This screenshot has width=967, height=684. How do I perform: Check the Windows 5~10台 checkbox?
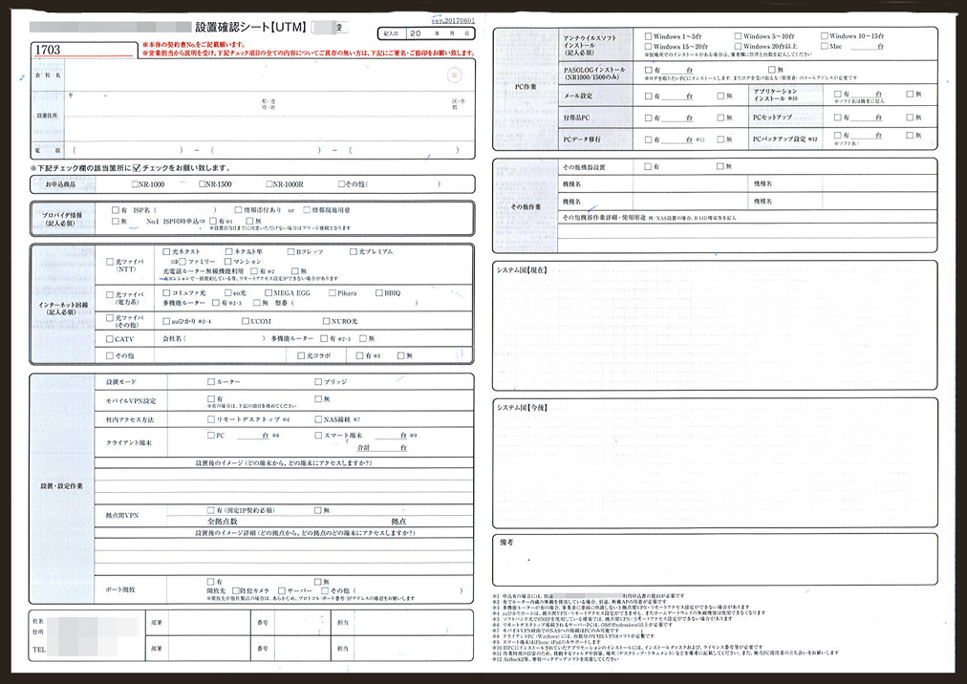click(739, 36)
